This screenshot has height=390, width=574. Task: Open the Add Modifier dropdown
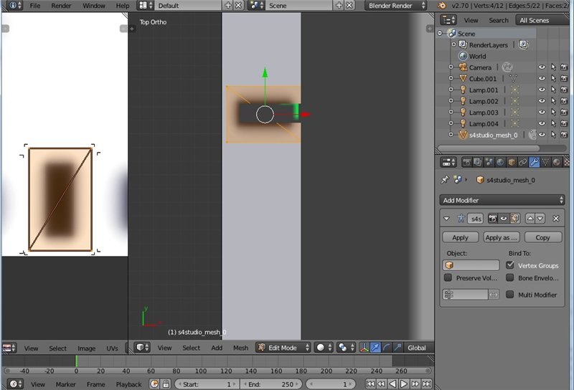coord(502,200)
